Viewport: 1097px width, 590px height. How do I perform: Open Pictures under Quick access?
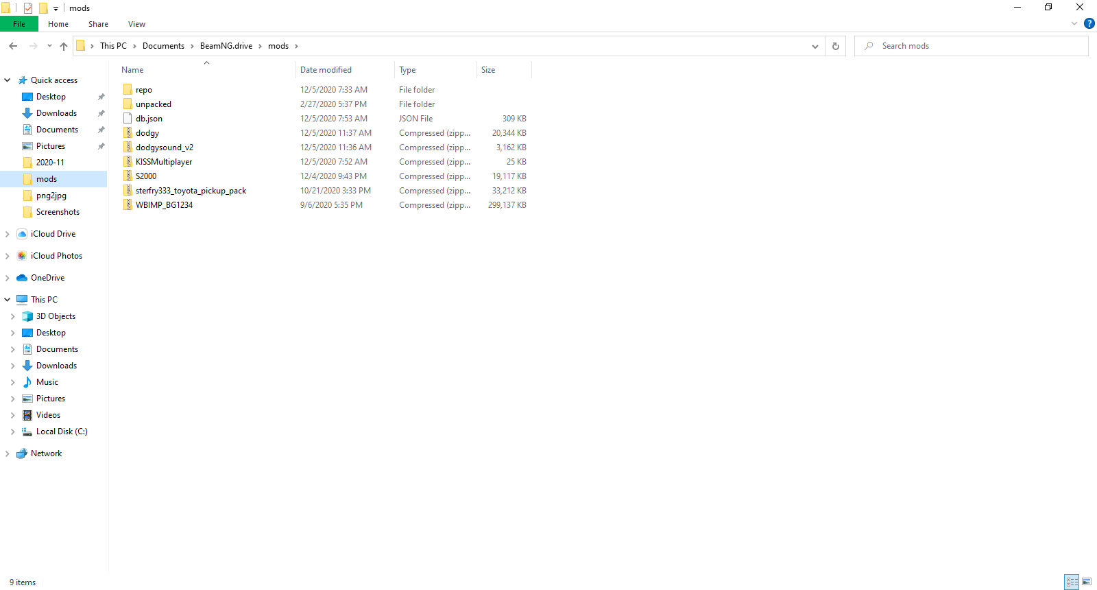51,146
